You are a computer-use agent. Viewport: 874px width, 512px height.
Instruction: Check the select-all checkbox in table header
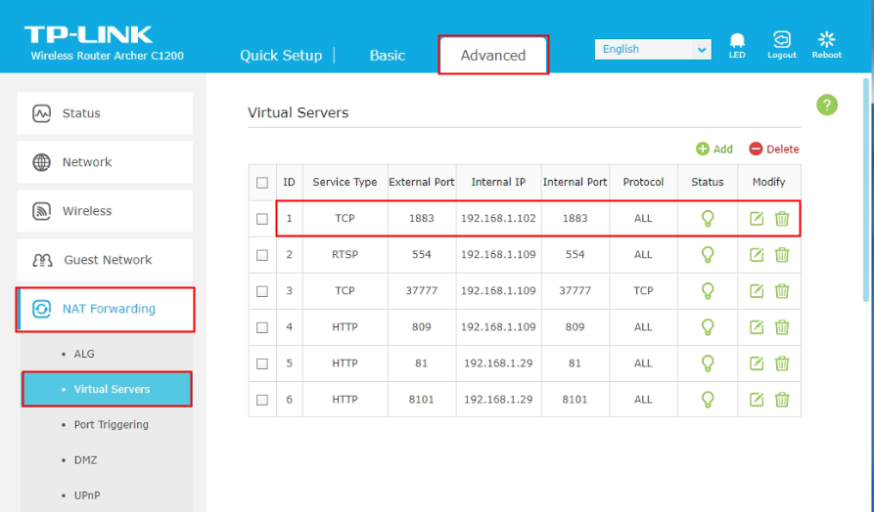pyautogui.click(x=262, y=183)
